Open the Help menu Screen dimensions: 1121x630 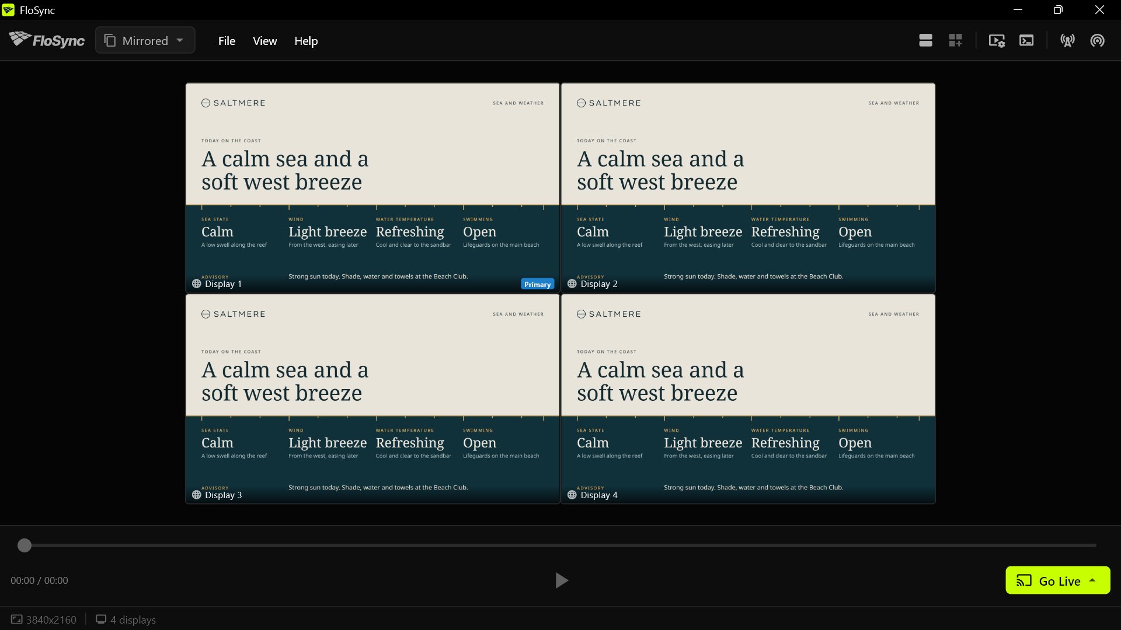[306, 41]
